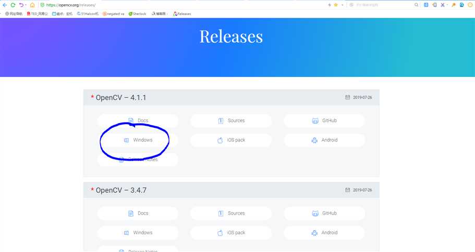Click the OpenCV – 4.1.1 heading
This screenshot has width=475, height=252.
(x=121, y=98)
